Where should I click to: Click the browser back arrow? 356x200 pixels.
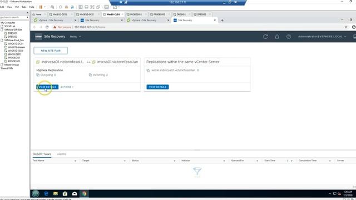coord(34,27)
